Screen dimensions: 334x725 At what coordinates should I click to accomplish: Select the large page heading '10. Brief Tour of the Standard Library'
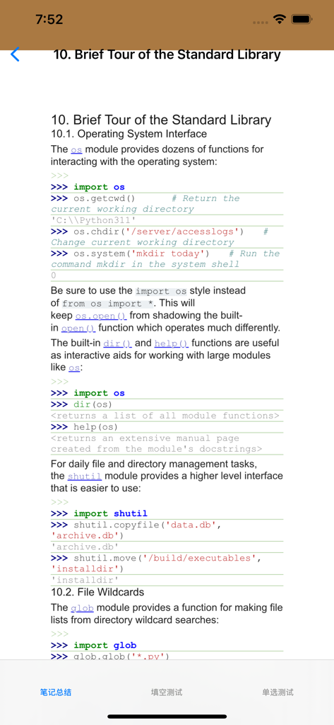tap(161, 120)
